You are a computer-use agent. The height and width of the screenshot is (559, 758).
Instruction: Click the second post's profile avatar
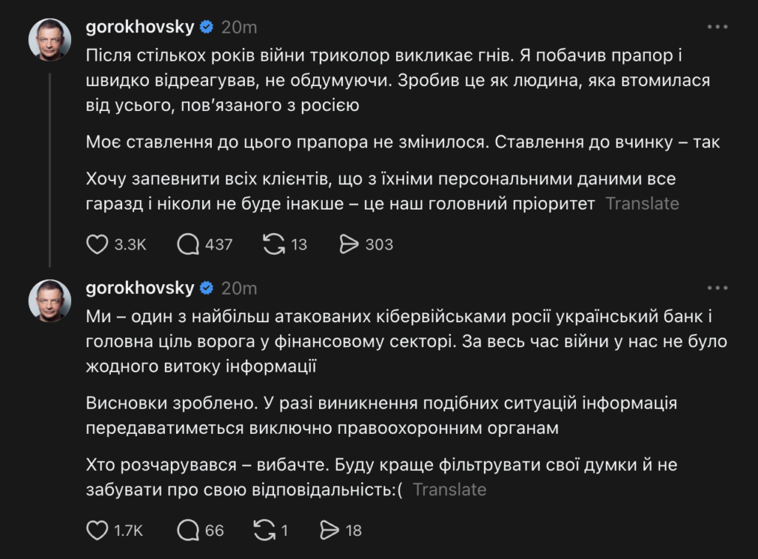pos(50,301)
